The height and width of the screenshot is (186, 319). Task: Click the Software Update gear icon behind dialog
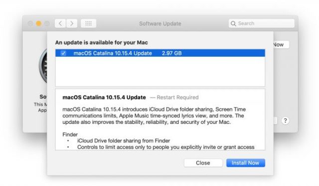click(x=43, y=66)
